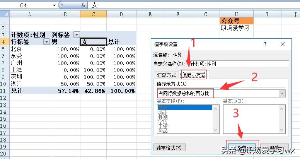Open the 列标签 filter dropdown

(x=77, y=35)
